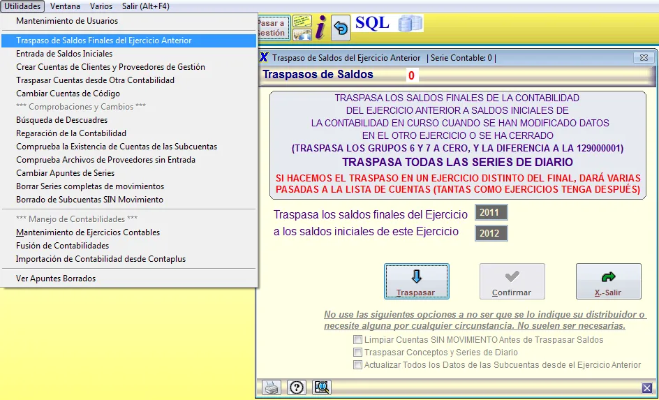Check Traspasar Conceptos y Series de Diario
The width and height of the screenshot is (659, 400).
click(358, 353)
